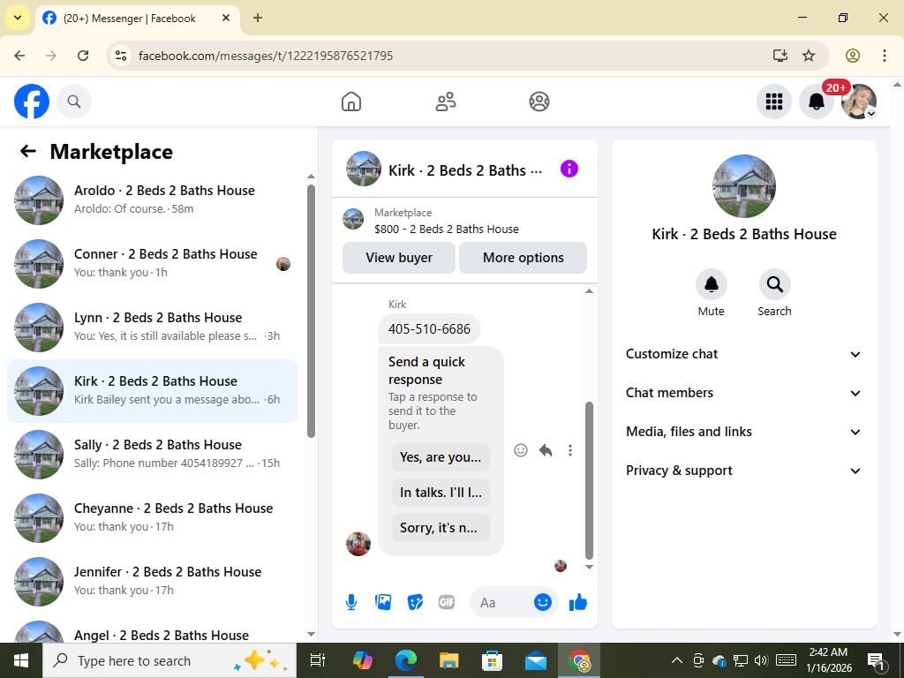This screenshot has width=904, height=678.
Task: Send the 'Yes, are you...' quick response
Action: click(x=441, y=457)
